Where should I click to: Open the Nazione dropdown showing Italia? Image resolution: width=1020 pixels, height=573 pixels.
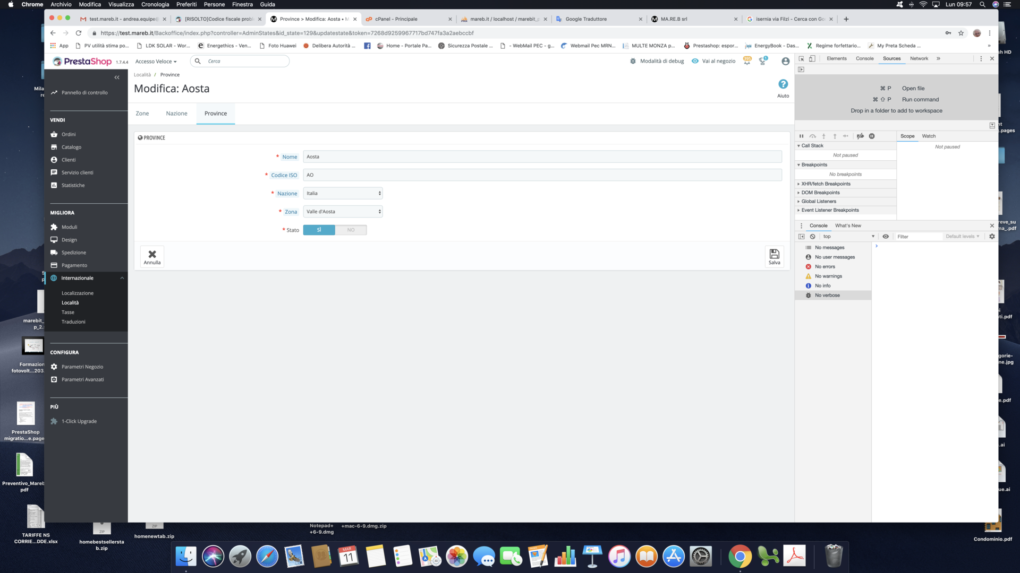pos(343,193)
